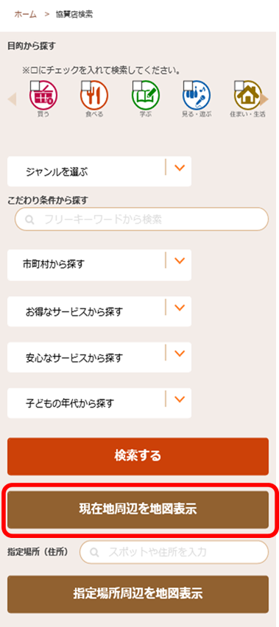Viewport: 279px width, 627px height.
Task: Click the 住まい・生活 house icon
Action: (248, 96)
